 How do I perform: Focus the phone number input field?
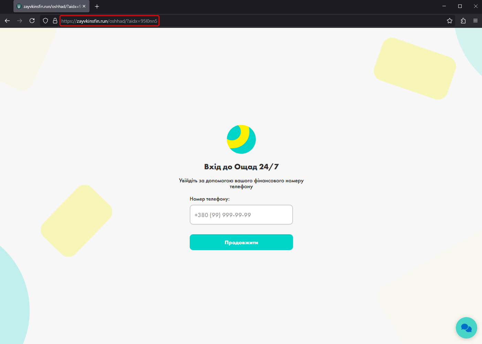point(241,215)
